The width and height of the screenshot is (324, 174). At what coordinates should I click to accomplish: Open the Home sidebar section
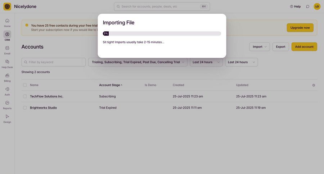[7, 23]
